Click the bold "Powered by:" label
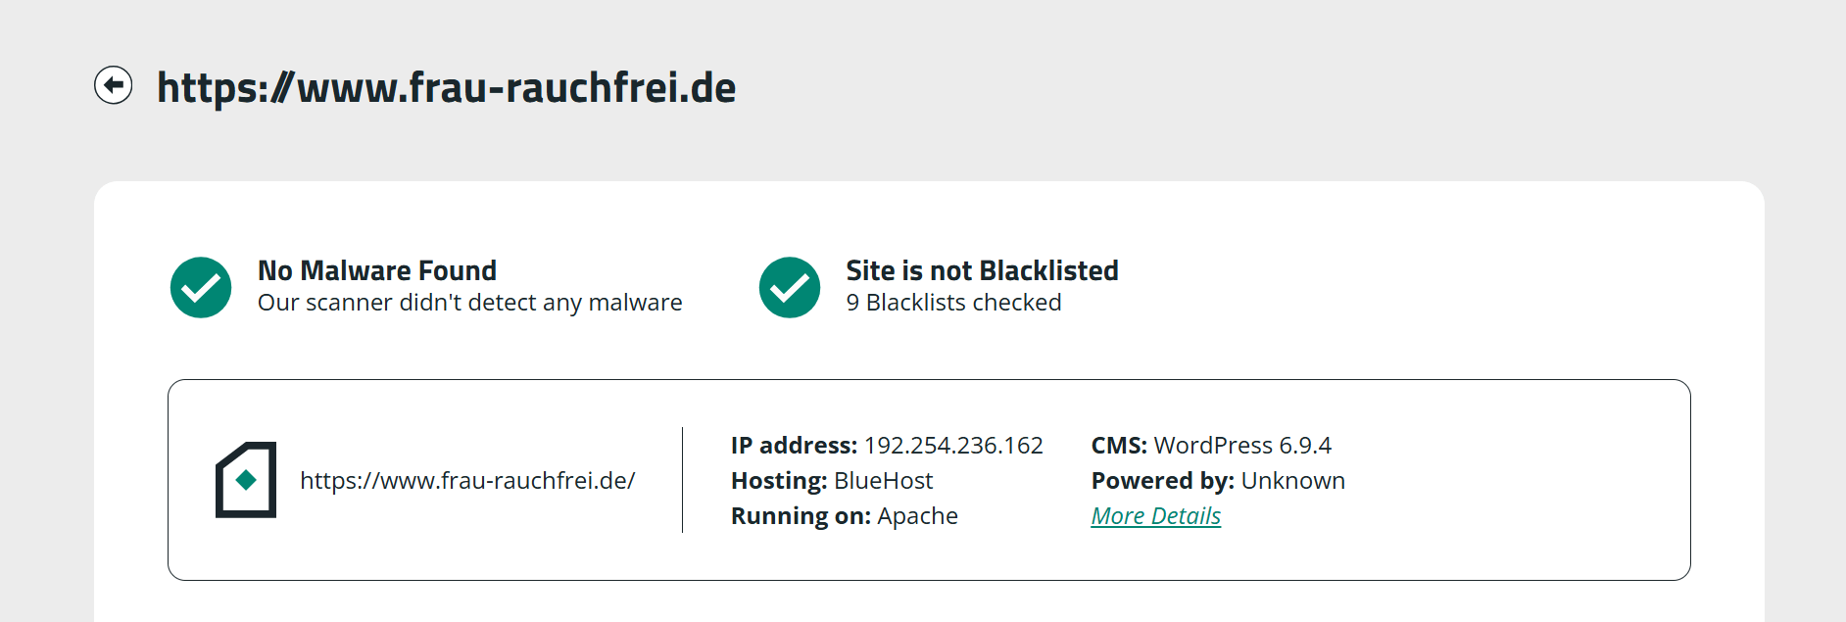The height and width of the screenshot is (622, 1846). pyautogui.click(x=1162, y=481)
